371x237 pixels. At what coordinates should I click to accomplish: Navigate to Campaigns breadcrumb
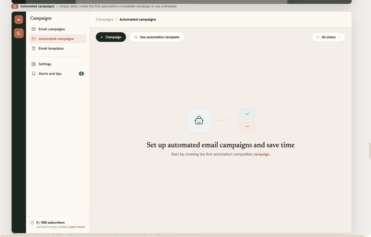click(105, 20)
